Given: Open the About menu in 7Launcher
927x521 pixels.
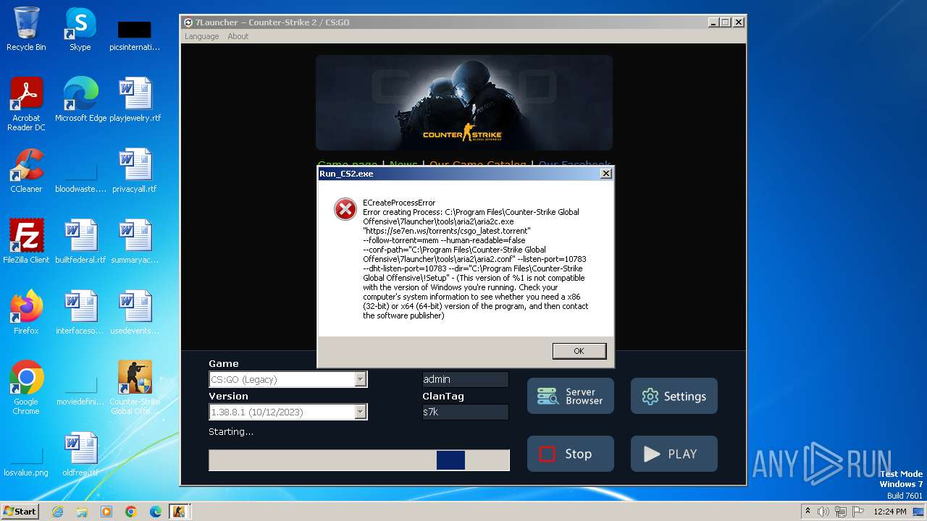Looking at the screenshot, I should (238, 36).
